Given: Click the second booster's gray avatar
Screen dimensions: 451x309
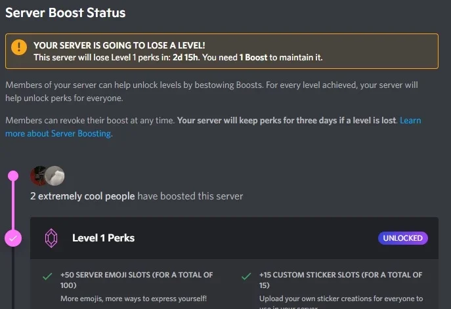Looking at the screenshot, I should (54, 176).
